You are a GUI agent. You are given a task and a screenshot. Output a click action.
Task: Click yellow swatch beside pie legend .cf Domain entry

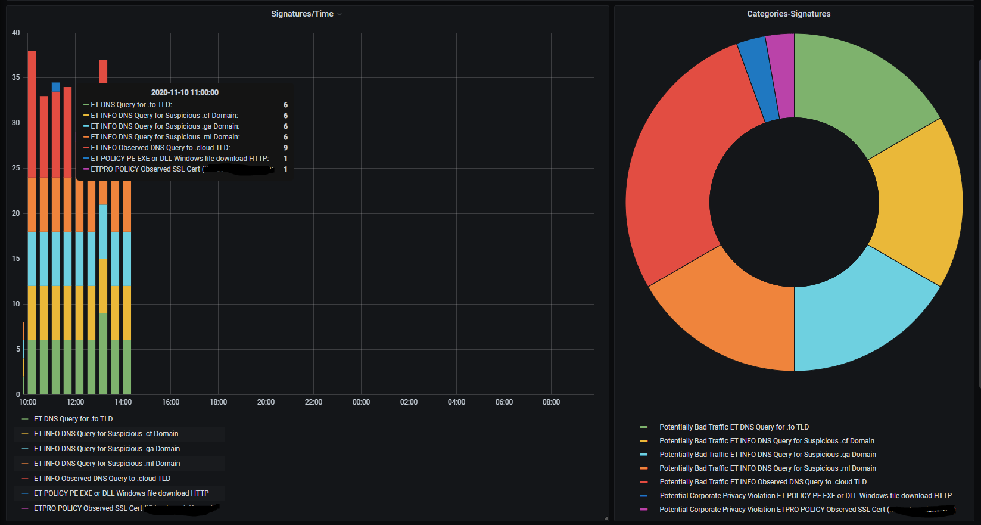[x=643, y=441]
